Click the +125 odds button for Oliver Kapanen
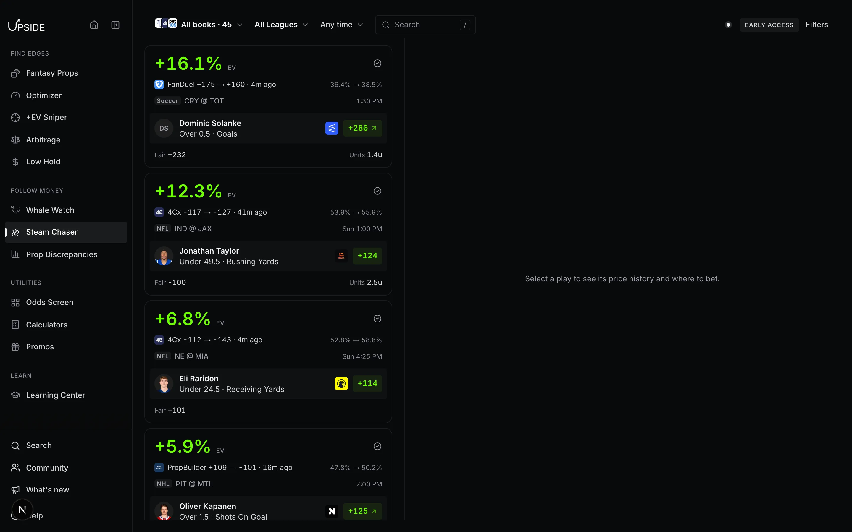This screenshot has width=852, height=532. tap(362, 511)
